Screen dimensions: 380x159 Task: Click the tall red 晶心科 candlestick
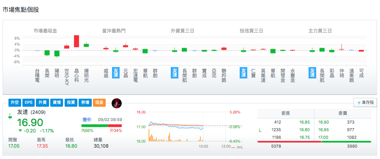coord(77,41)
